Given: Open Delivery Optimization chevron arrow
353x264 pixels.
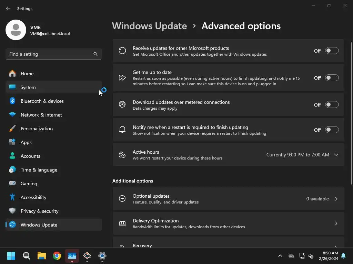Looking at the screenshot, I should (336, 223).
